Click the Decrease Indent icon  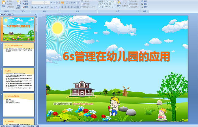72,3
